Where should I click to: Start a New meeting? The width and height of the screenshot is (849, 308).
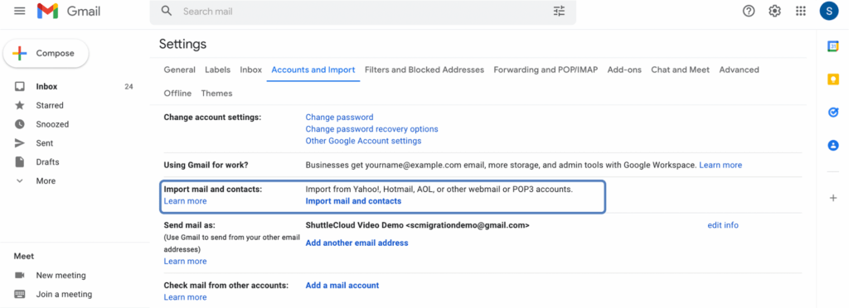click(61, 276)
